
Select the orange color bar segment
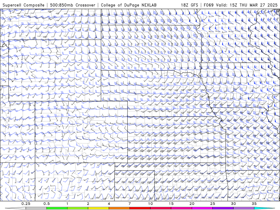[119, 208]
